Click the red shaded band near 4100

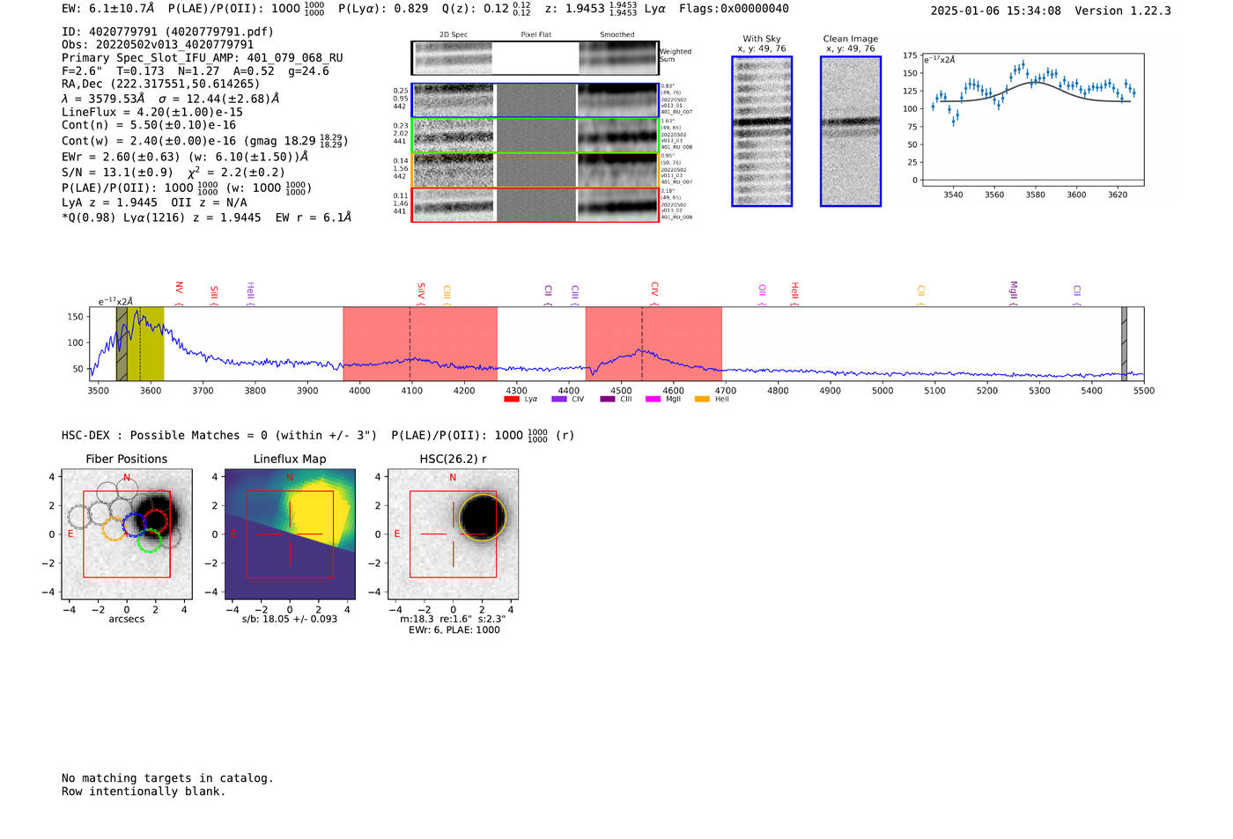[420, 344]
